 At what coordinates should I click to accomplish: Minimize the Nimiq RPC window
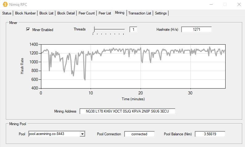[211, 4]
